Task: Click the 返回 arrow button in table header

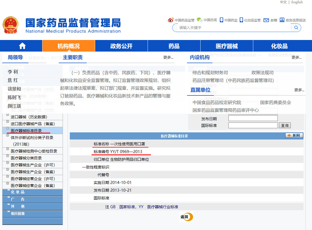Action: tap(294, 135)
